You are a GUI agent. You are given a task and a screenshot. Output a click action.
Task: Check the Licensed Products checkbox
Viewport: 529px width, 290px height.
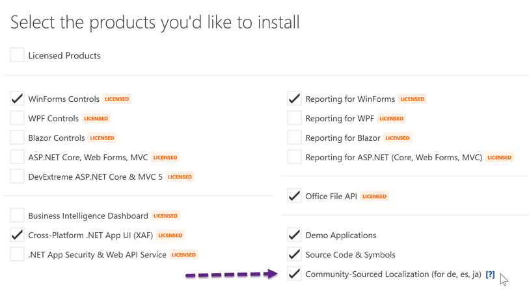[17, 55]
